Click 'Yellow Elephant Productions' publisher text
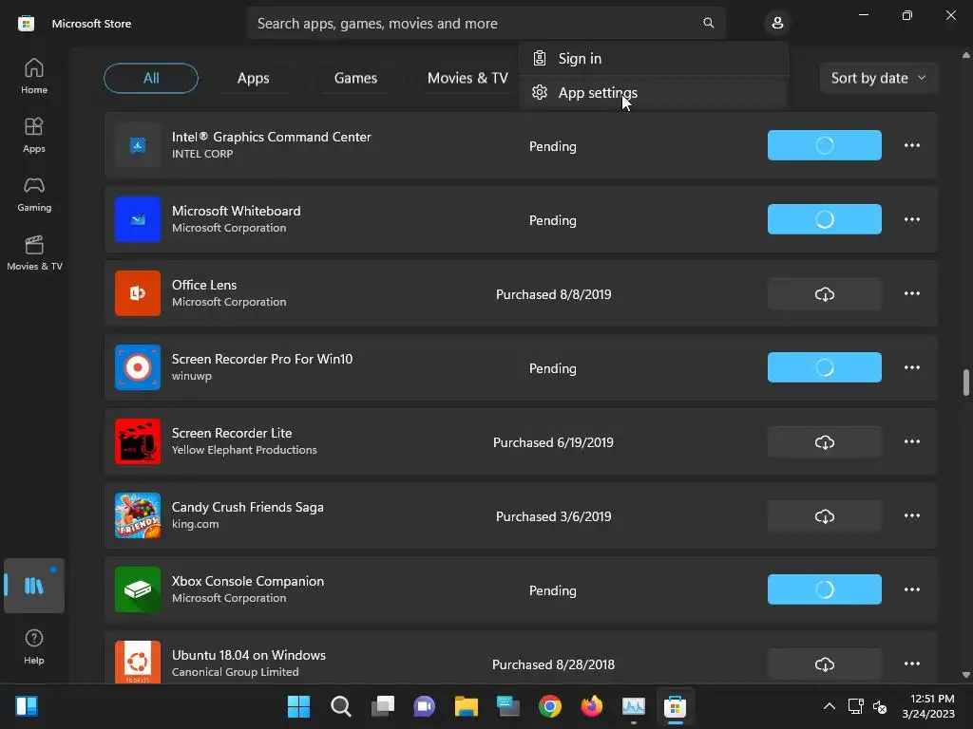 tap(244, 450)
